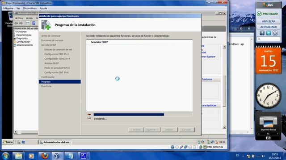286x160 pixels.
Task: Select Resultado wizard step
Action: click(46, 86)
